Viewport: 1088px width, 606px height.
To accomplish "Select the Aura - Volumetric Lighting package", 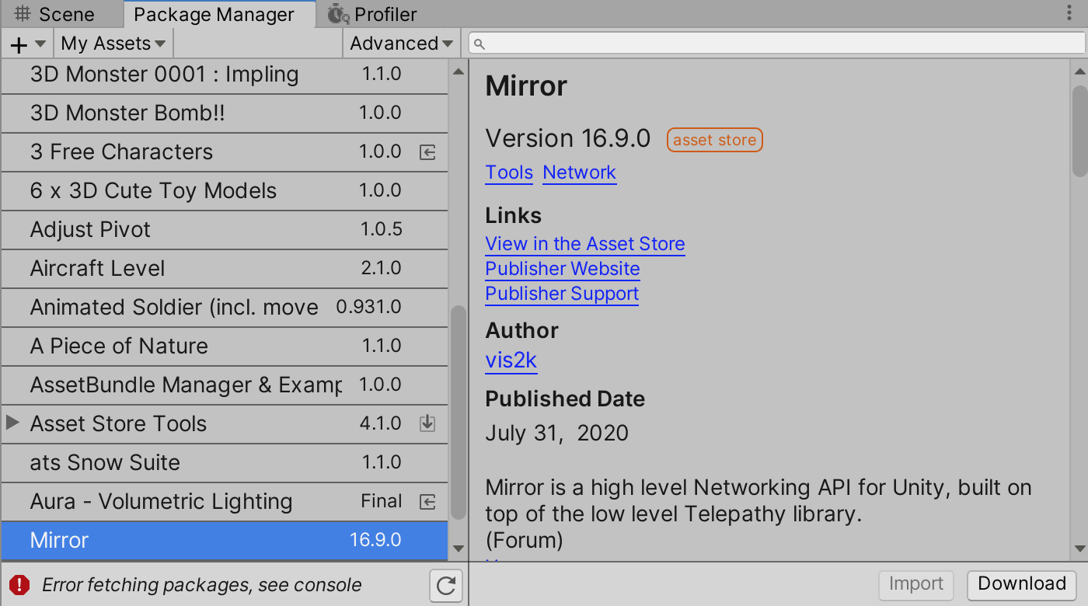I will (x=225, y=502).
